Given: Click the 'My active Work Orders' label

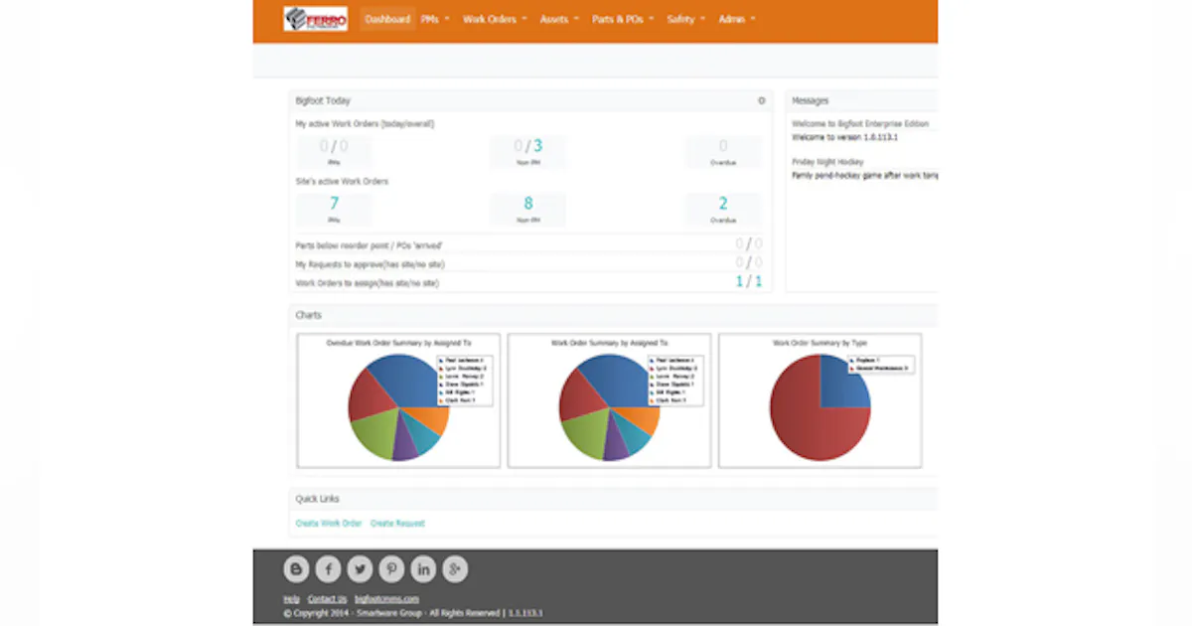Looking at the screenshot, I should pos(365,124).
